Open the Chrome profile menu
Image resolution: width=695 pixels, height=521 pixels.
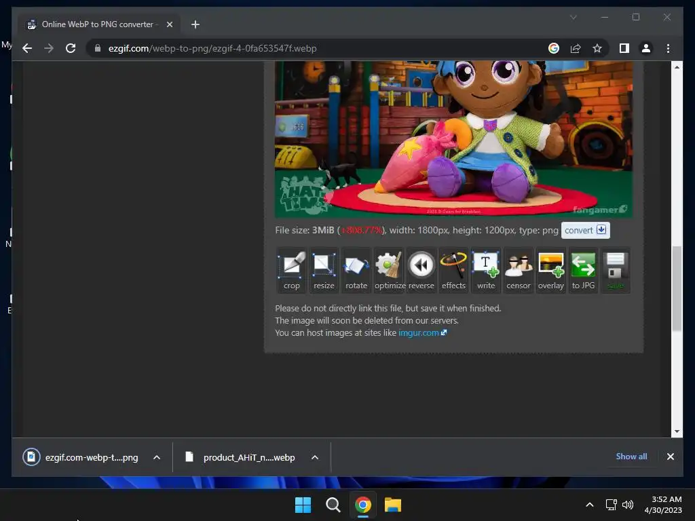646,48
